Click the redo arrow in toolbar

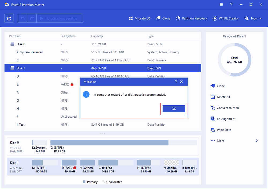pyautogui.click(x=32, y=18)
